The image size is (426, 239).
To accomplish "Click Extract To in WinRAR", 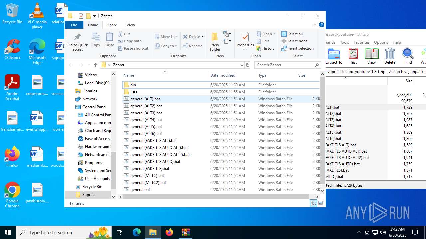I will 333,56.
